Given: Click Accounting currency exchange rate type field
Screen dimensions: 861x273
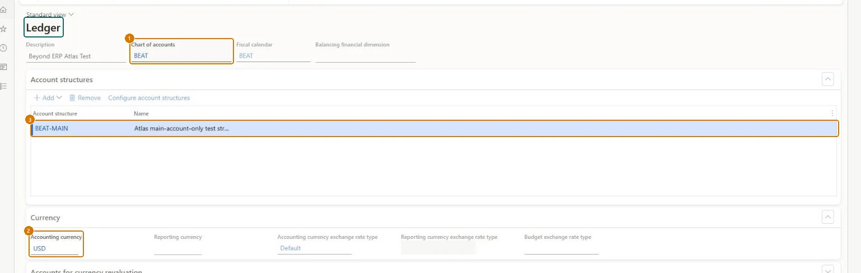Looking at the screenshot, I should [315, 248].
